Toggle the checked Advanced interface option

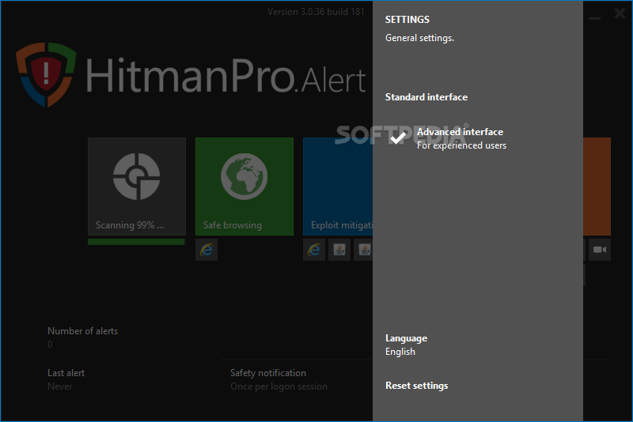pyautogui.click(x=448, y=138)
